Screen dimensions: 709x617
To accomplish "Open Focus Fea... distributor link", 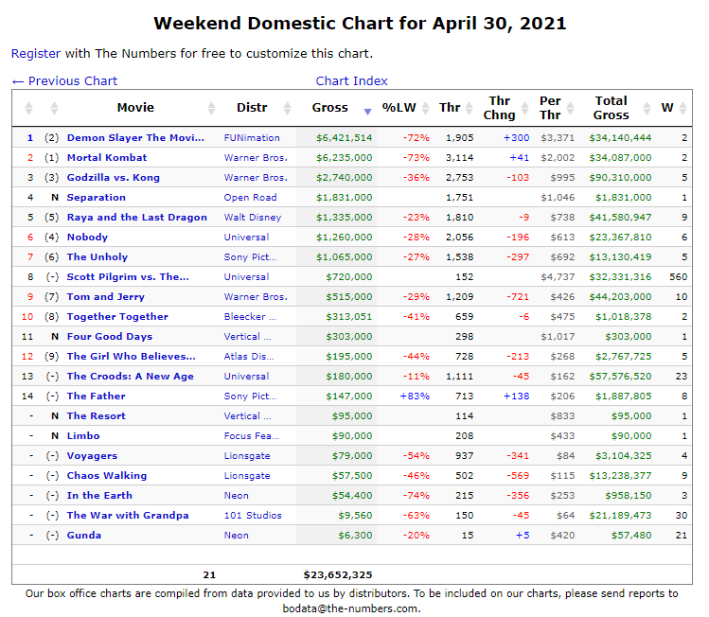I will tap(252, 436).
